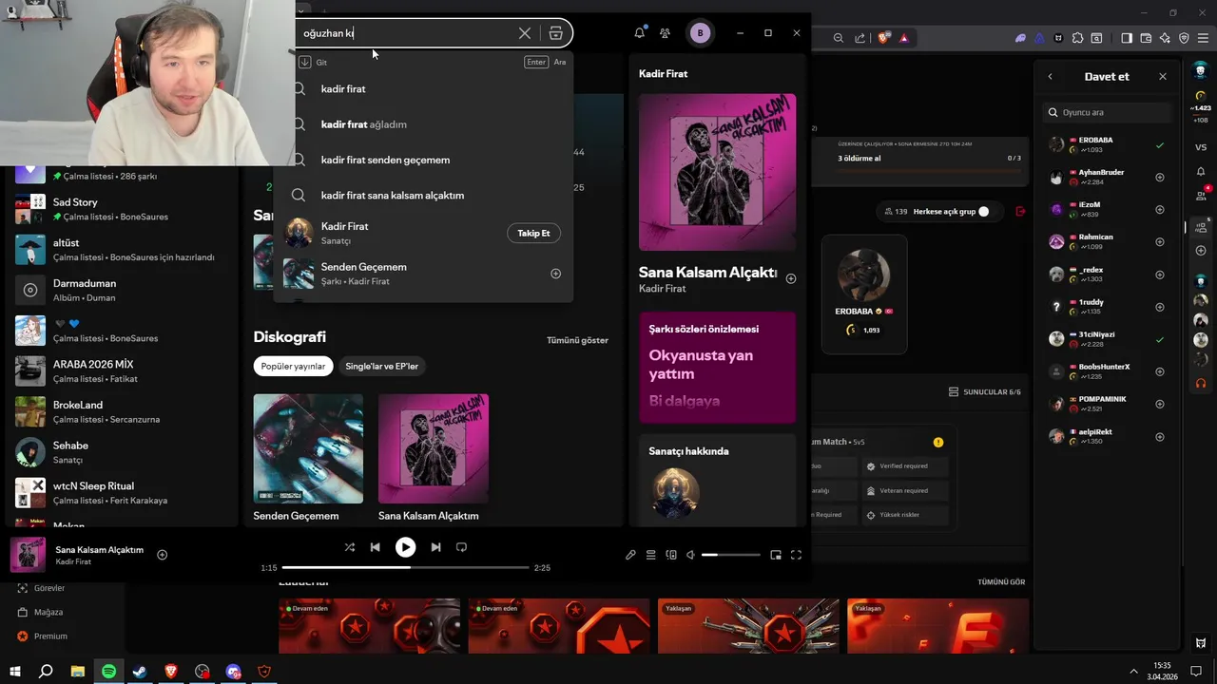Add Sana Kalsam Alçaktım in side panel

tap(791, 278)
